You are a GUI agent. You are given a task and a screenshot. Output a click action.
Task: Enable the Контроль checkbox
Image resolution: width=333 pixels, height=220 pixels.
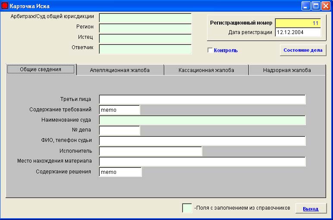(x=210, y=50)
